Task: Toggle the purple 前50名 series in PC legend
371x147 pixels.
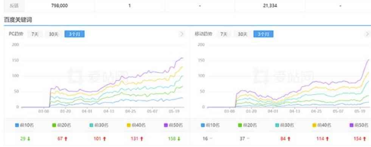Action: pyautogui.click(x=173, y=125)
